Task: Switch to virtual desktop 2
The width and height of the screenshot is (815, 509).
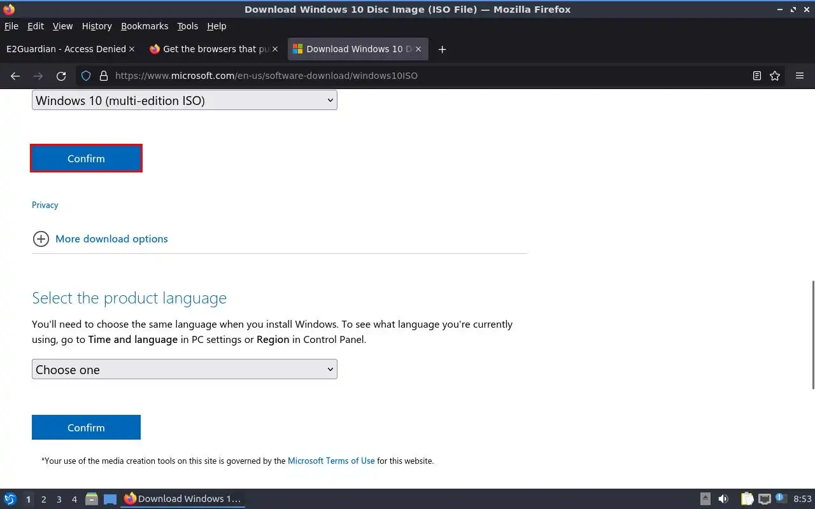Action: (x=43, y=499)
